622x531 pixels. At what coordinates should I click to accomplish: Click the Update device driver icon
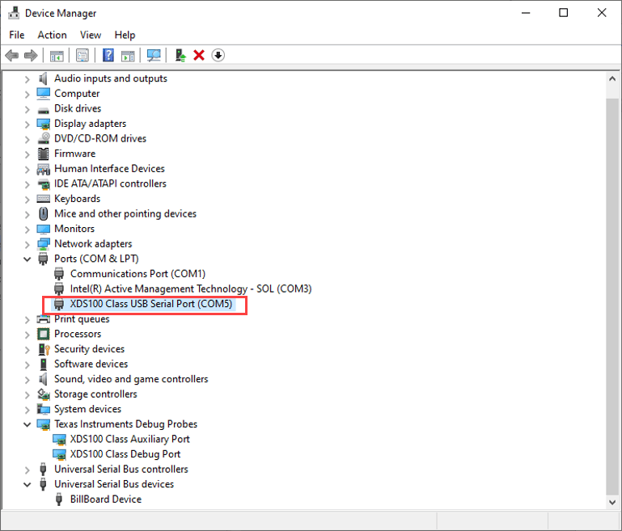[180, 55]
